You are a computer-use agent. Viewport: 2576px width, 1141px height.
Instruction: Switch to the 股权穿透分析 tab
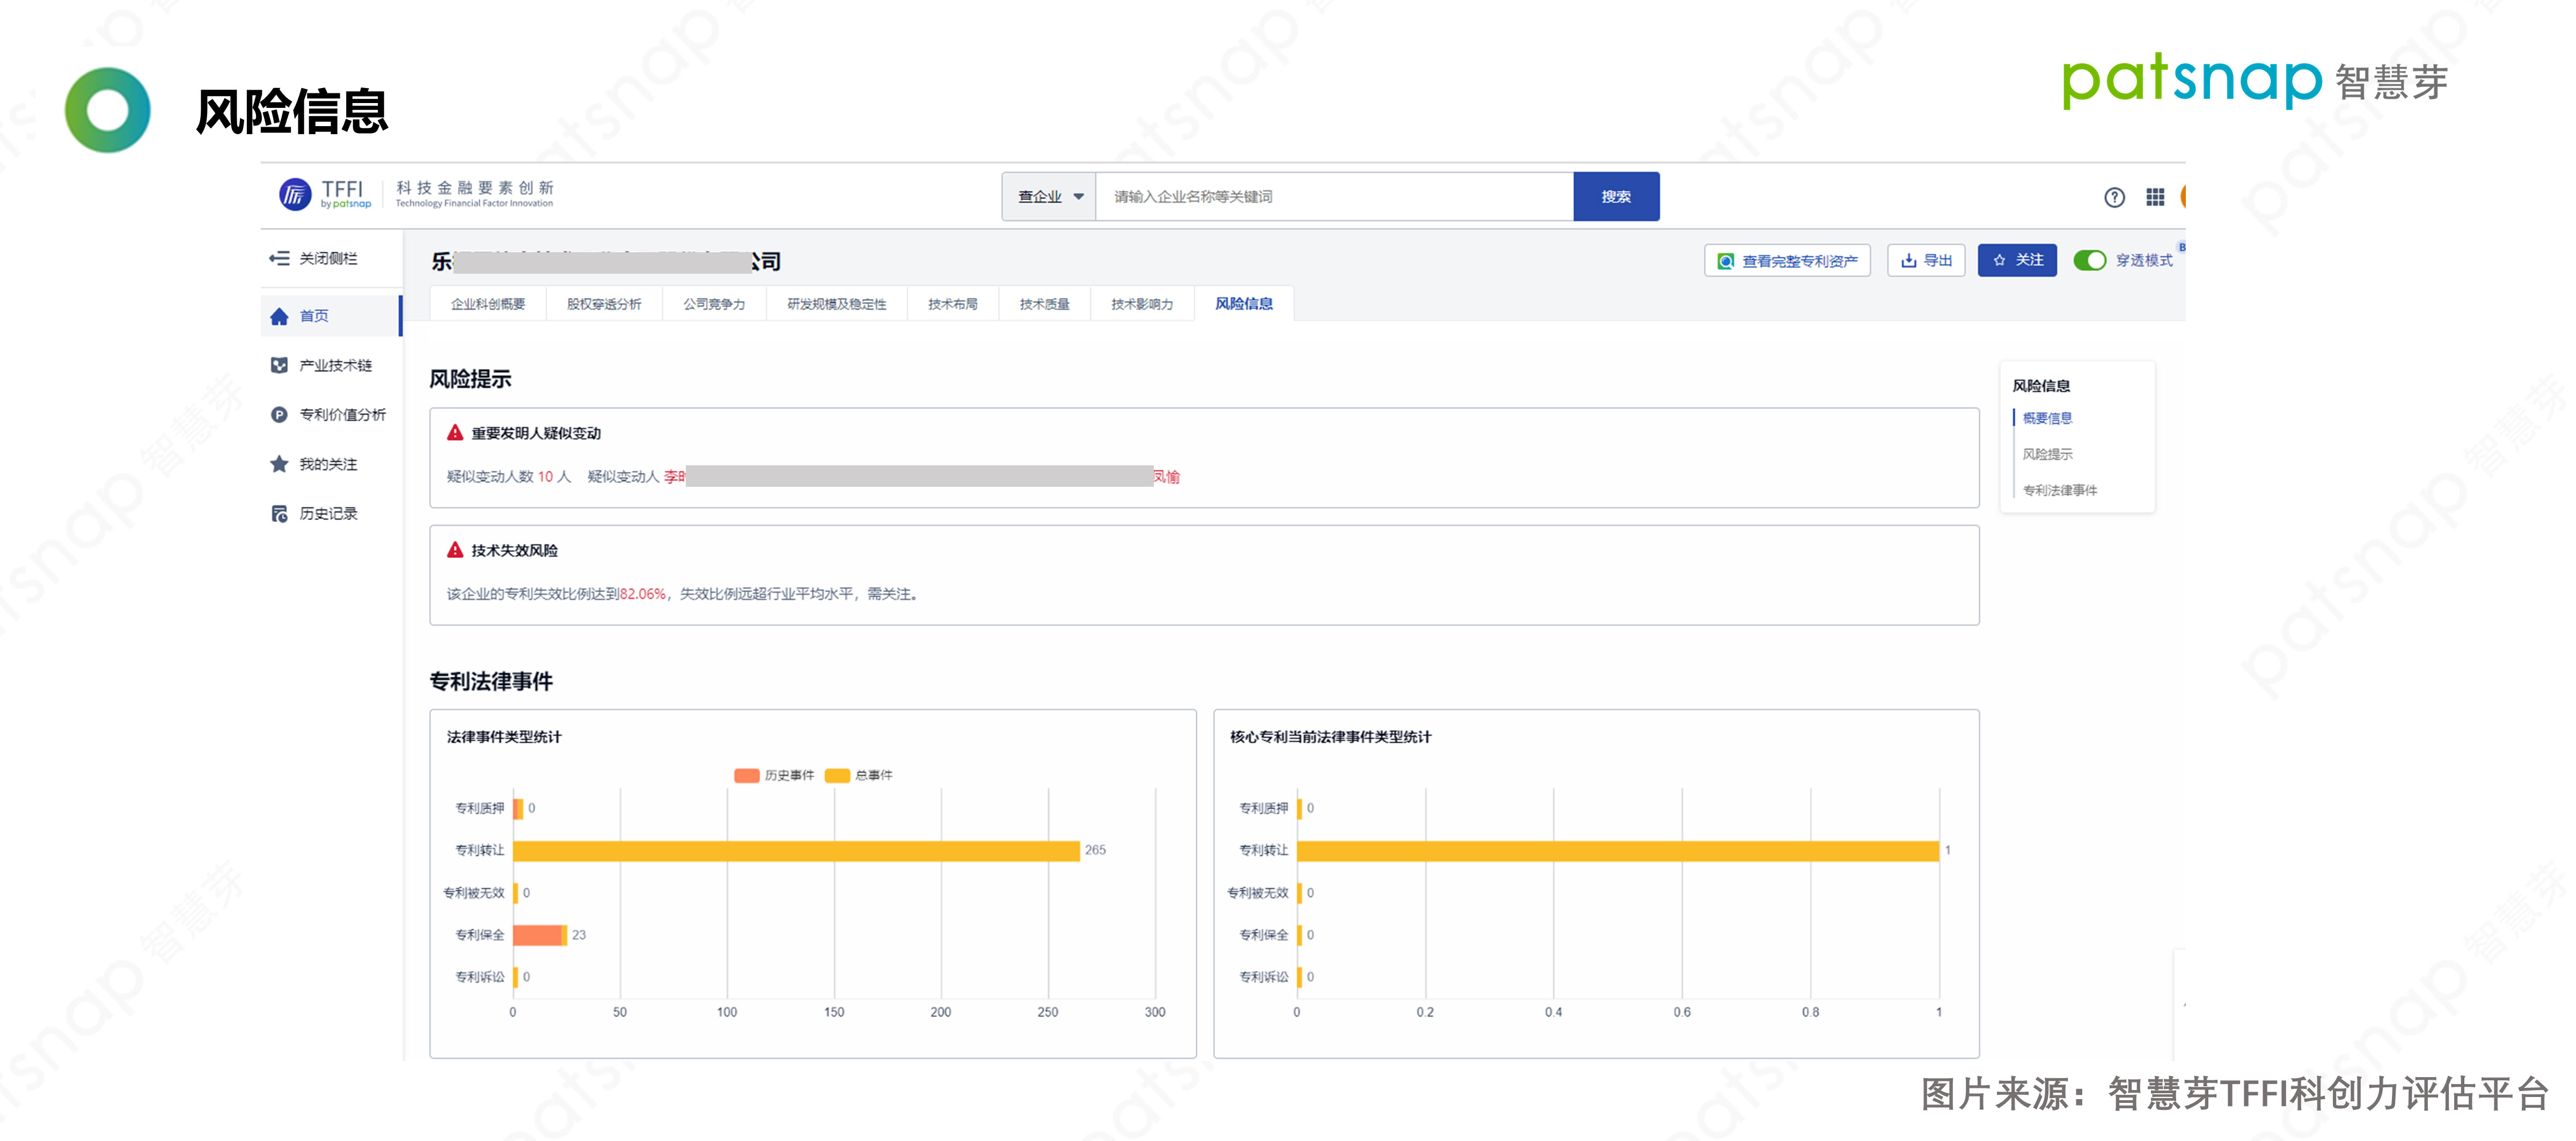coord(604,304)
